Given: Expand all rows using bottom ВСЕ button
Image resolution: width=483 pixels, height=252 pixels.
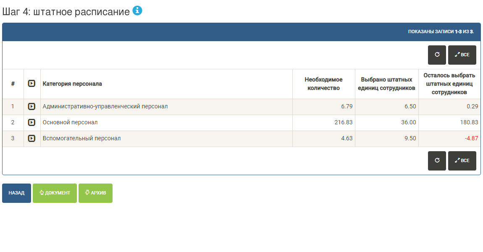Looking at the screenshot, I should (462, 160).
